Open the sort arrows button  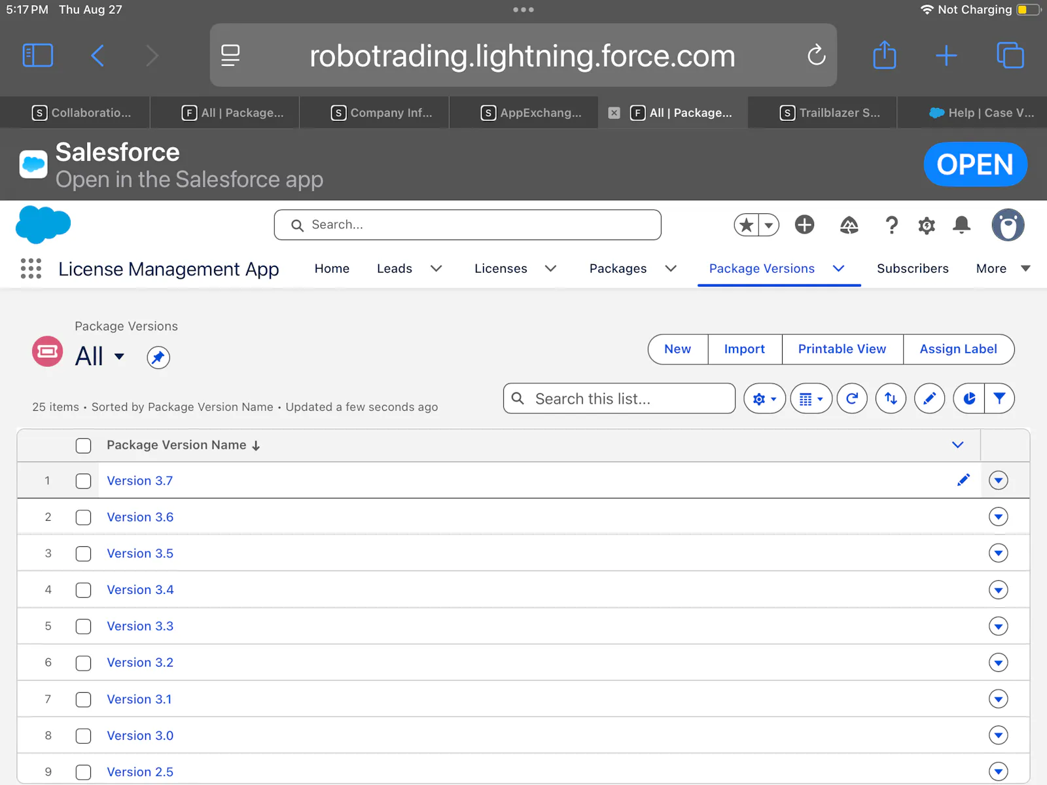tap(891, 398)
